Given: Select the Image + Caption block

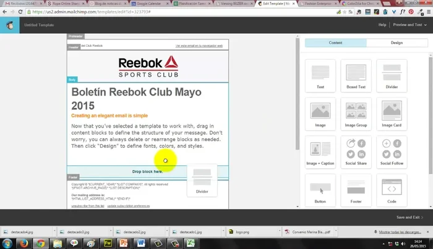Looking at the screenshot, I should click(320, 152).
